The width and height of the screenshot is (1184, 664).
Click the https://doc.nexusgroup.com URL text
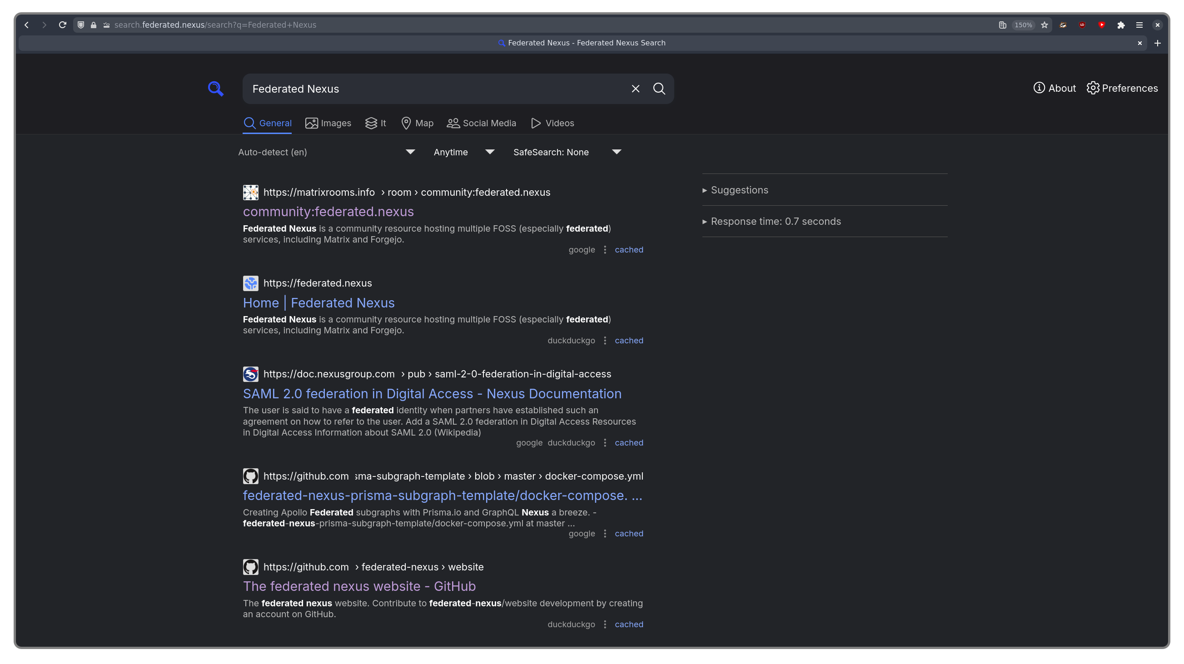(x=329, y=374)
